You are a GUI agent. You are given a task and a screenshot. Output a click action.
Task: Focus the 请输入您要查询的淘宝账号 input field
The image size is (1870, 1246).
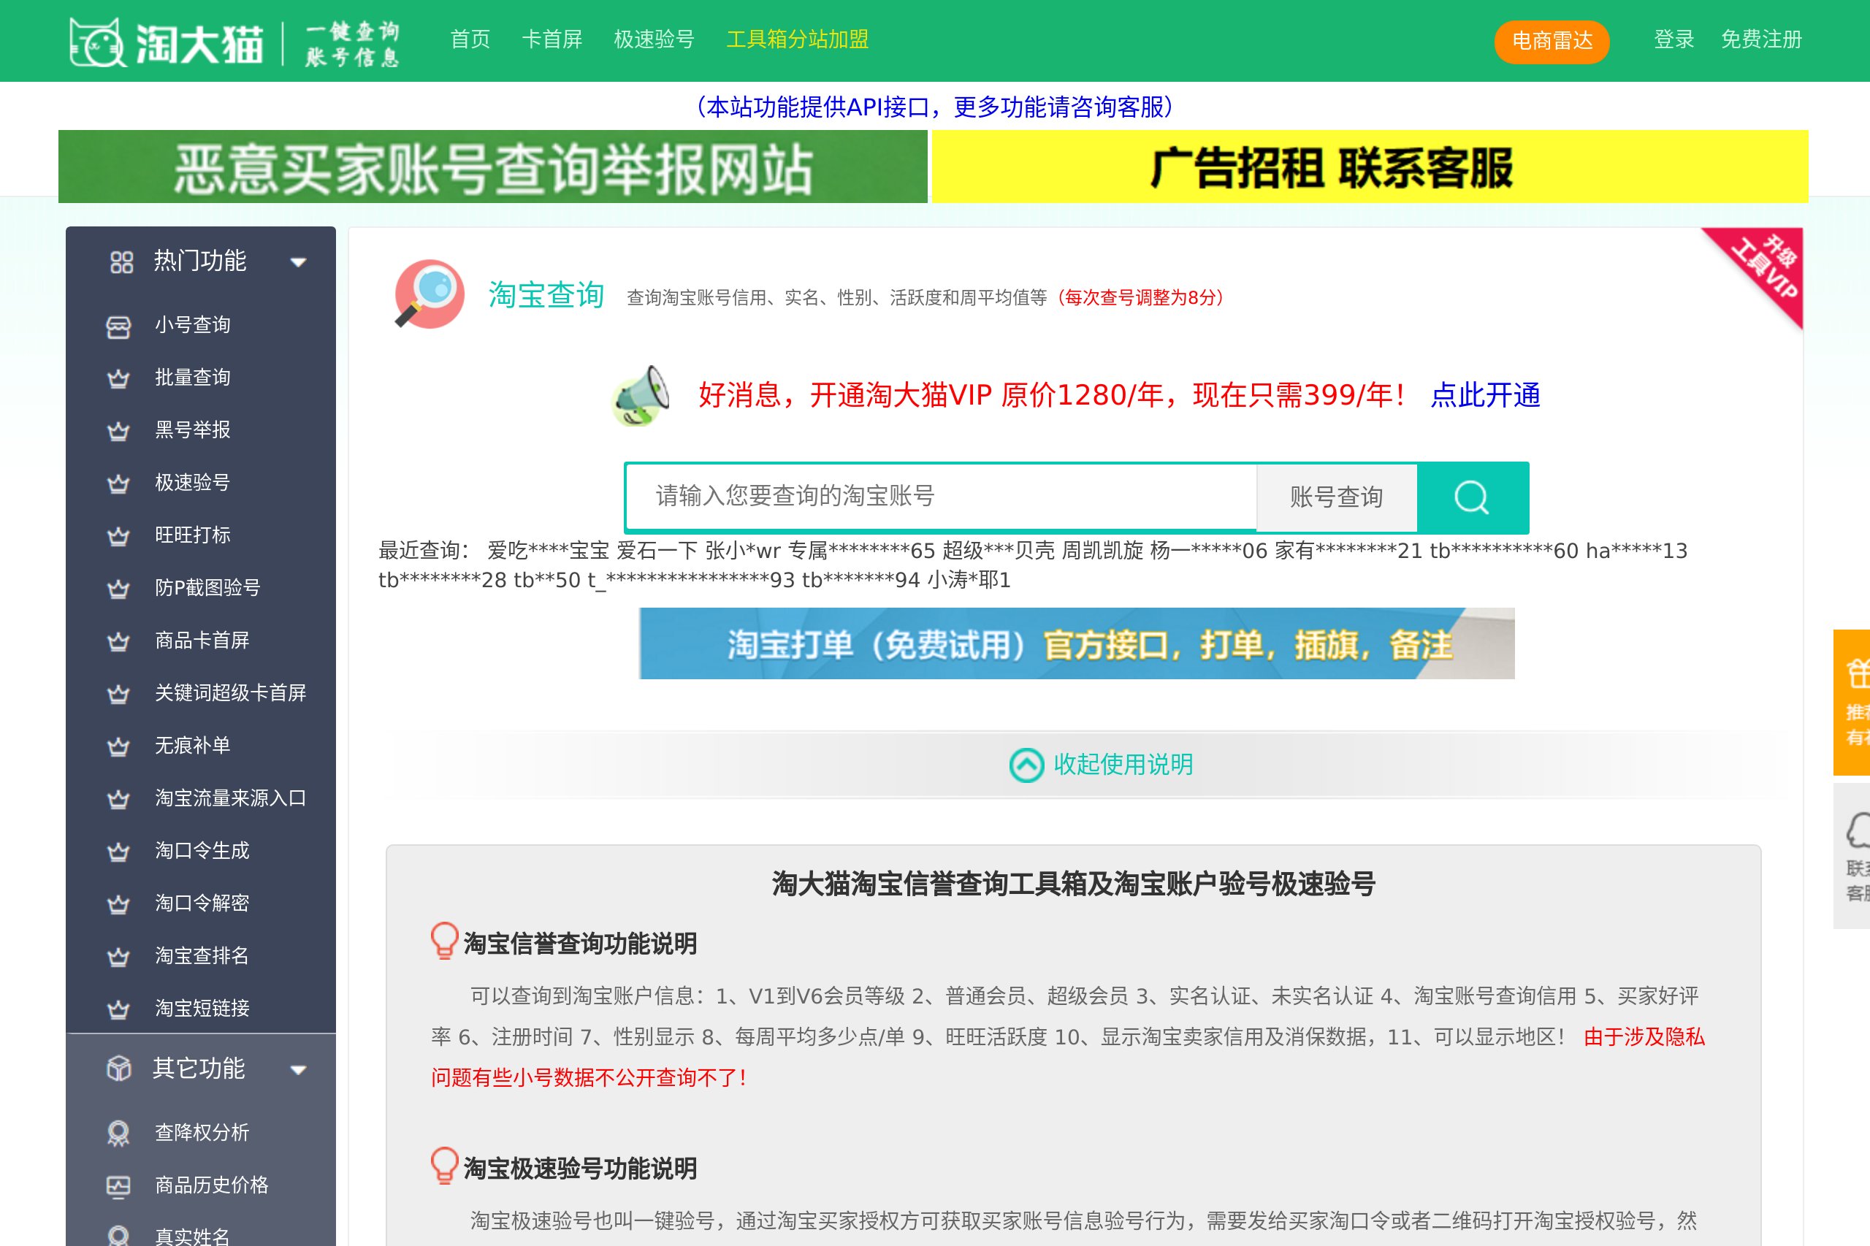(x=941, y=497)
